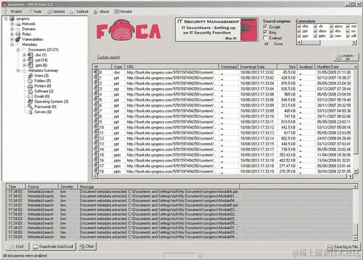Expand the Roles tree node
Screen dimensions: 363x260
(x=12, y=34)
